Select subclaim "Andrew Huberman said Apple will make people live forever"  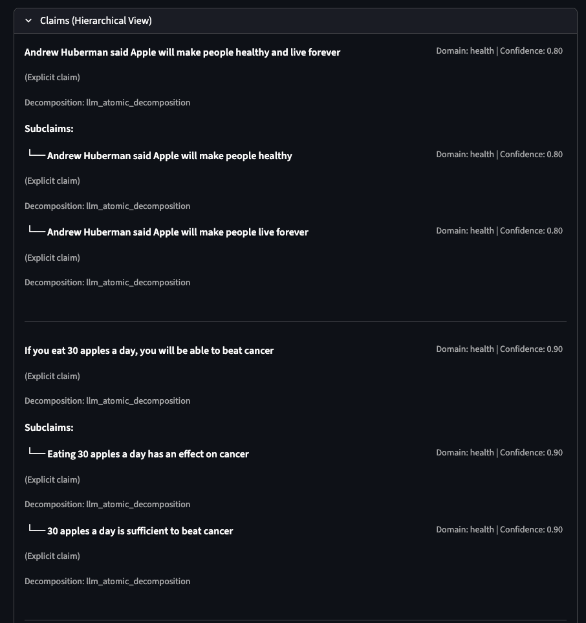coord(178,232)
